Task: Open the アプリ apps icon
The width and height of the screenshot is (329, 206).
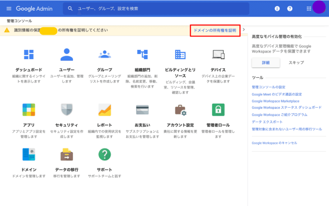Action: (x=29, y=110)
